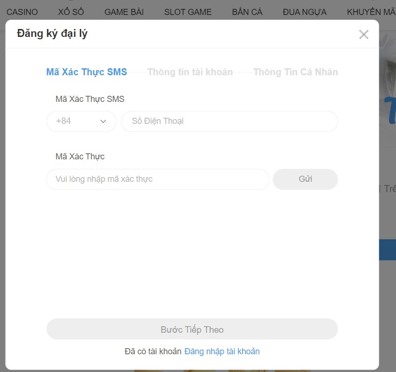Click the Bước Tiếp Theo button
The width and height of the screenshot is (396, 372).
pos(192,329)
